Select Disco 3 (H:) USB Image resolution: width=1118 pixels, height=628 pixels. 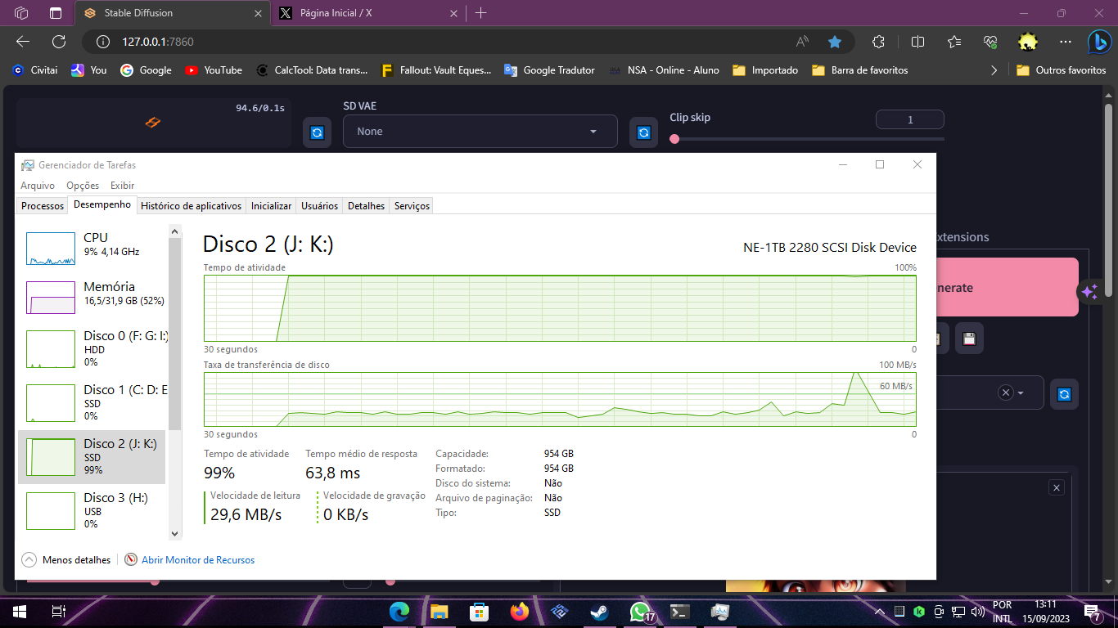pyautogui.click(x=92, y=510)
